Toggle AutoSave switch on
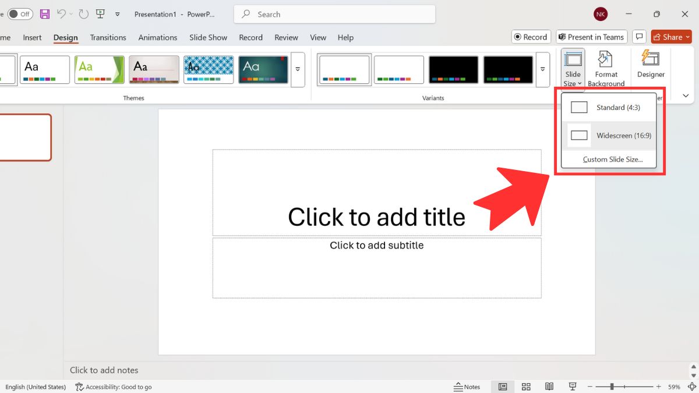Viewport: 699px width, 393px height. (20, 14)
